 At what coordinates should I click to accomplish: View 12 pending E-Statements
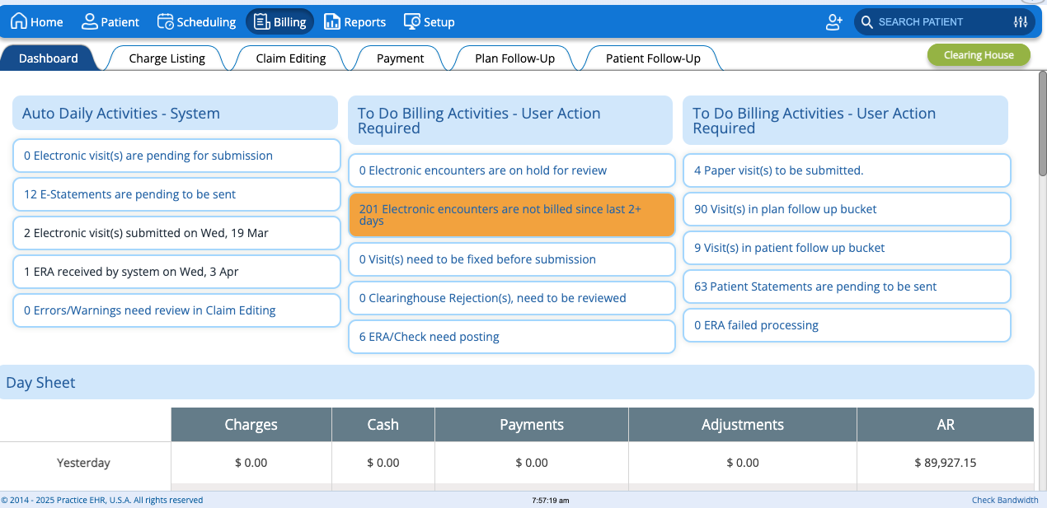[x=176, y=194]
